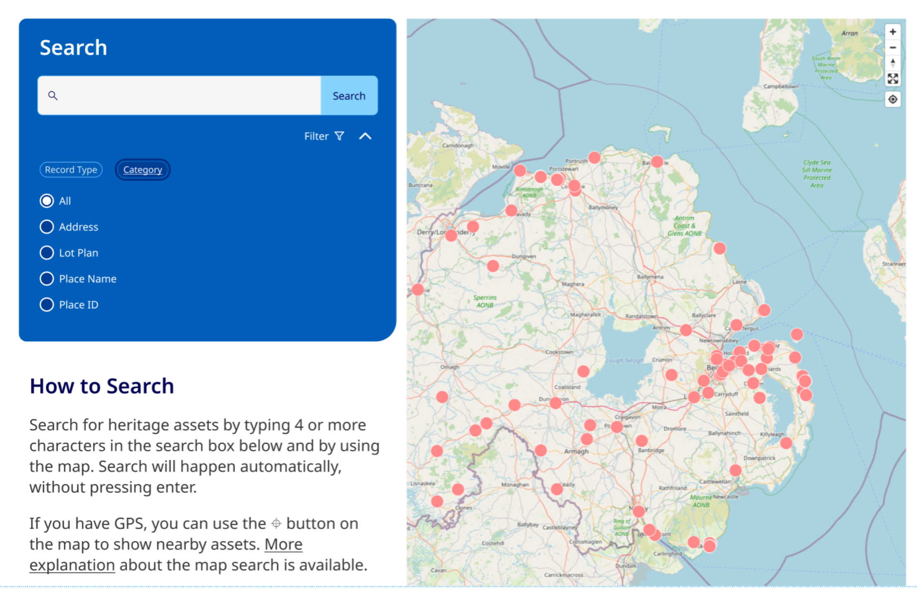Viewport: 917px width, 598px height.
Task: Choose the Lot Plan radio button
Action: 47,253
